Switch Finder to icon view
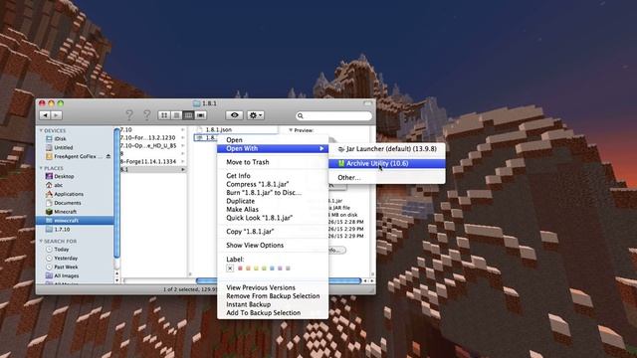The width and height of the screenshot is (637, 358). click(x=164, y=115)
